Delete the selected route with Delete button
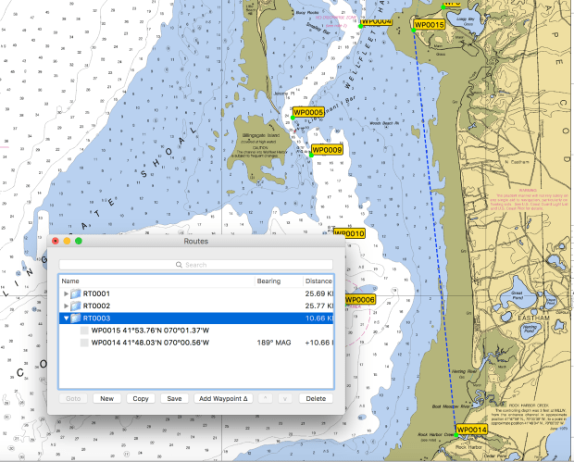The height and width of the screenshot is (462, 574). [x=315, y=398]
